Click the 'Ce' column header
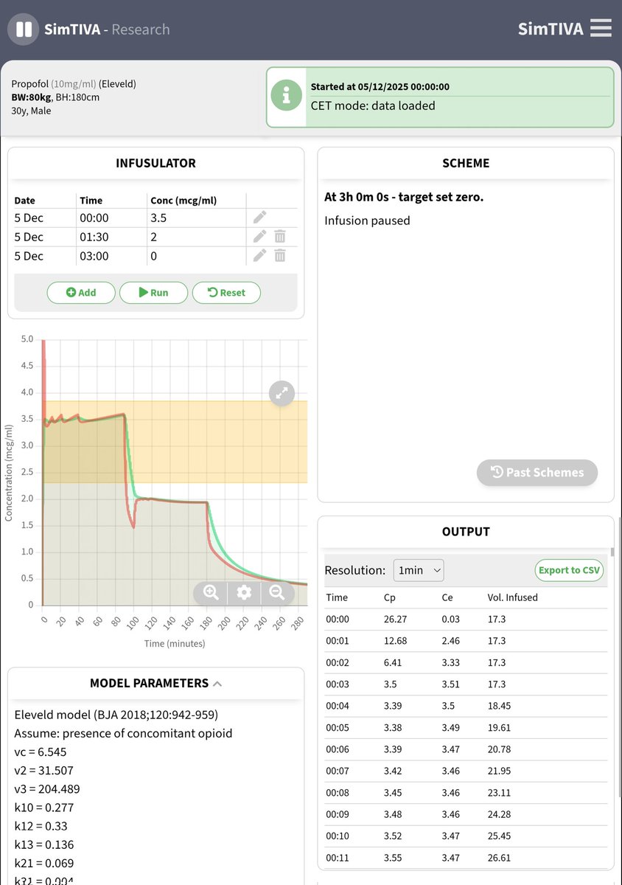 coord(447,597)
